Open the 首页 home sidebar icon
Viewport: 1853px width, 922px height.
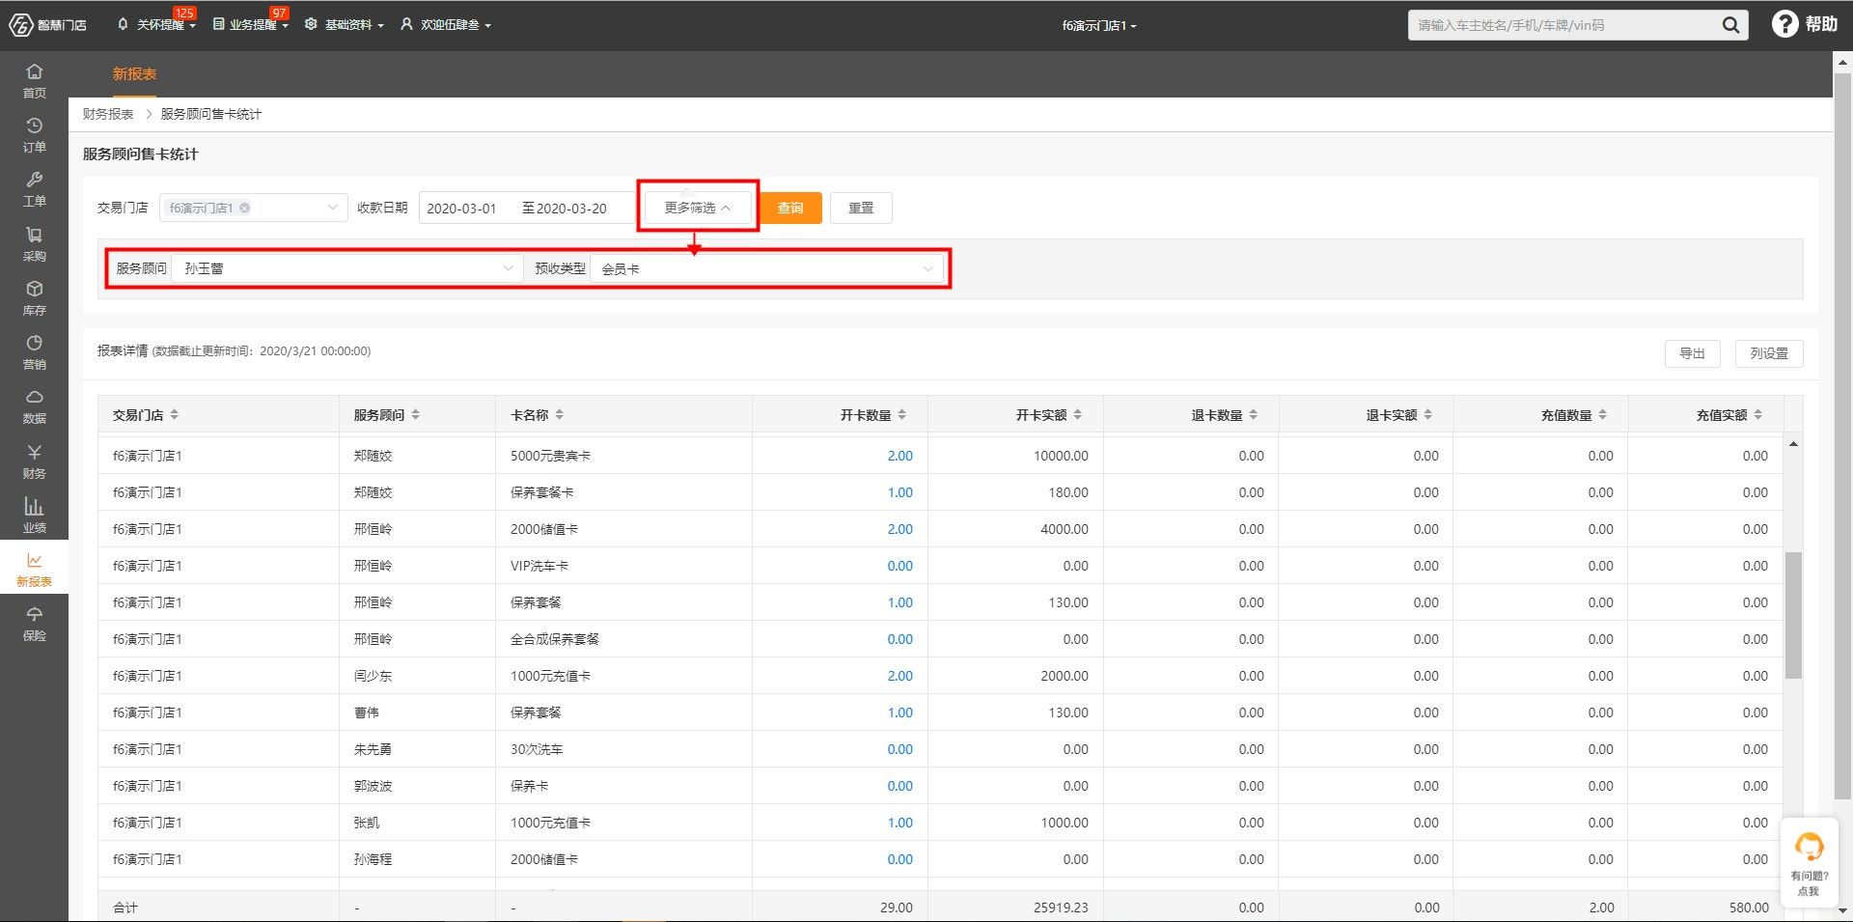coord(34,80)
